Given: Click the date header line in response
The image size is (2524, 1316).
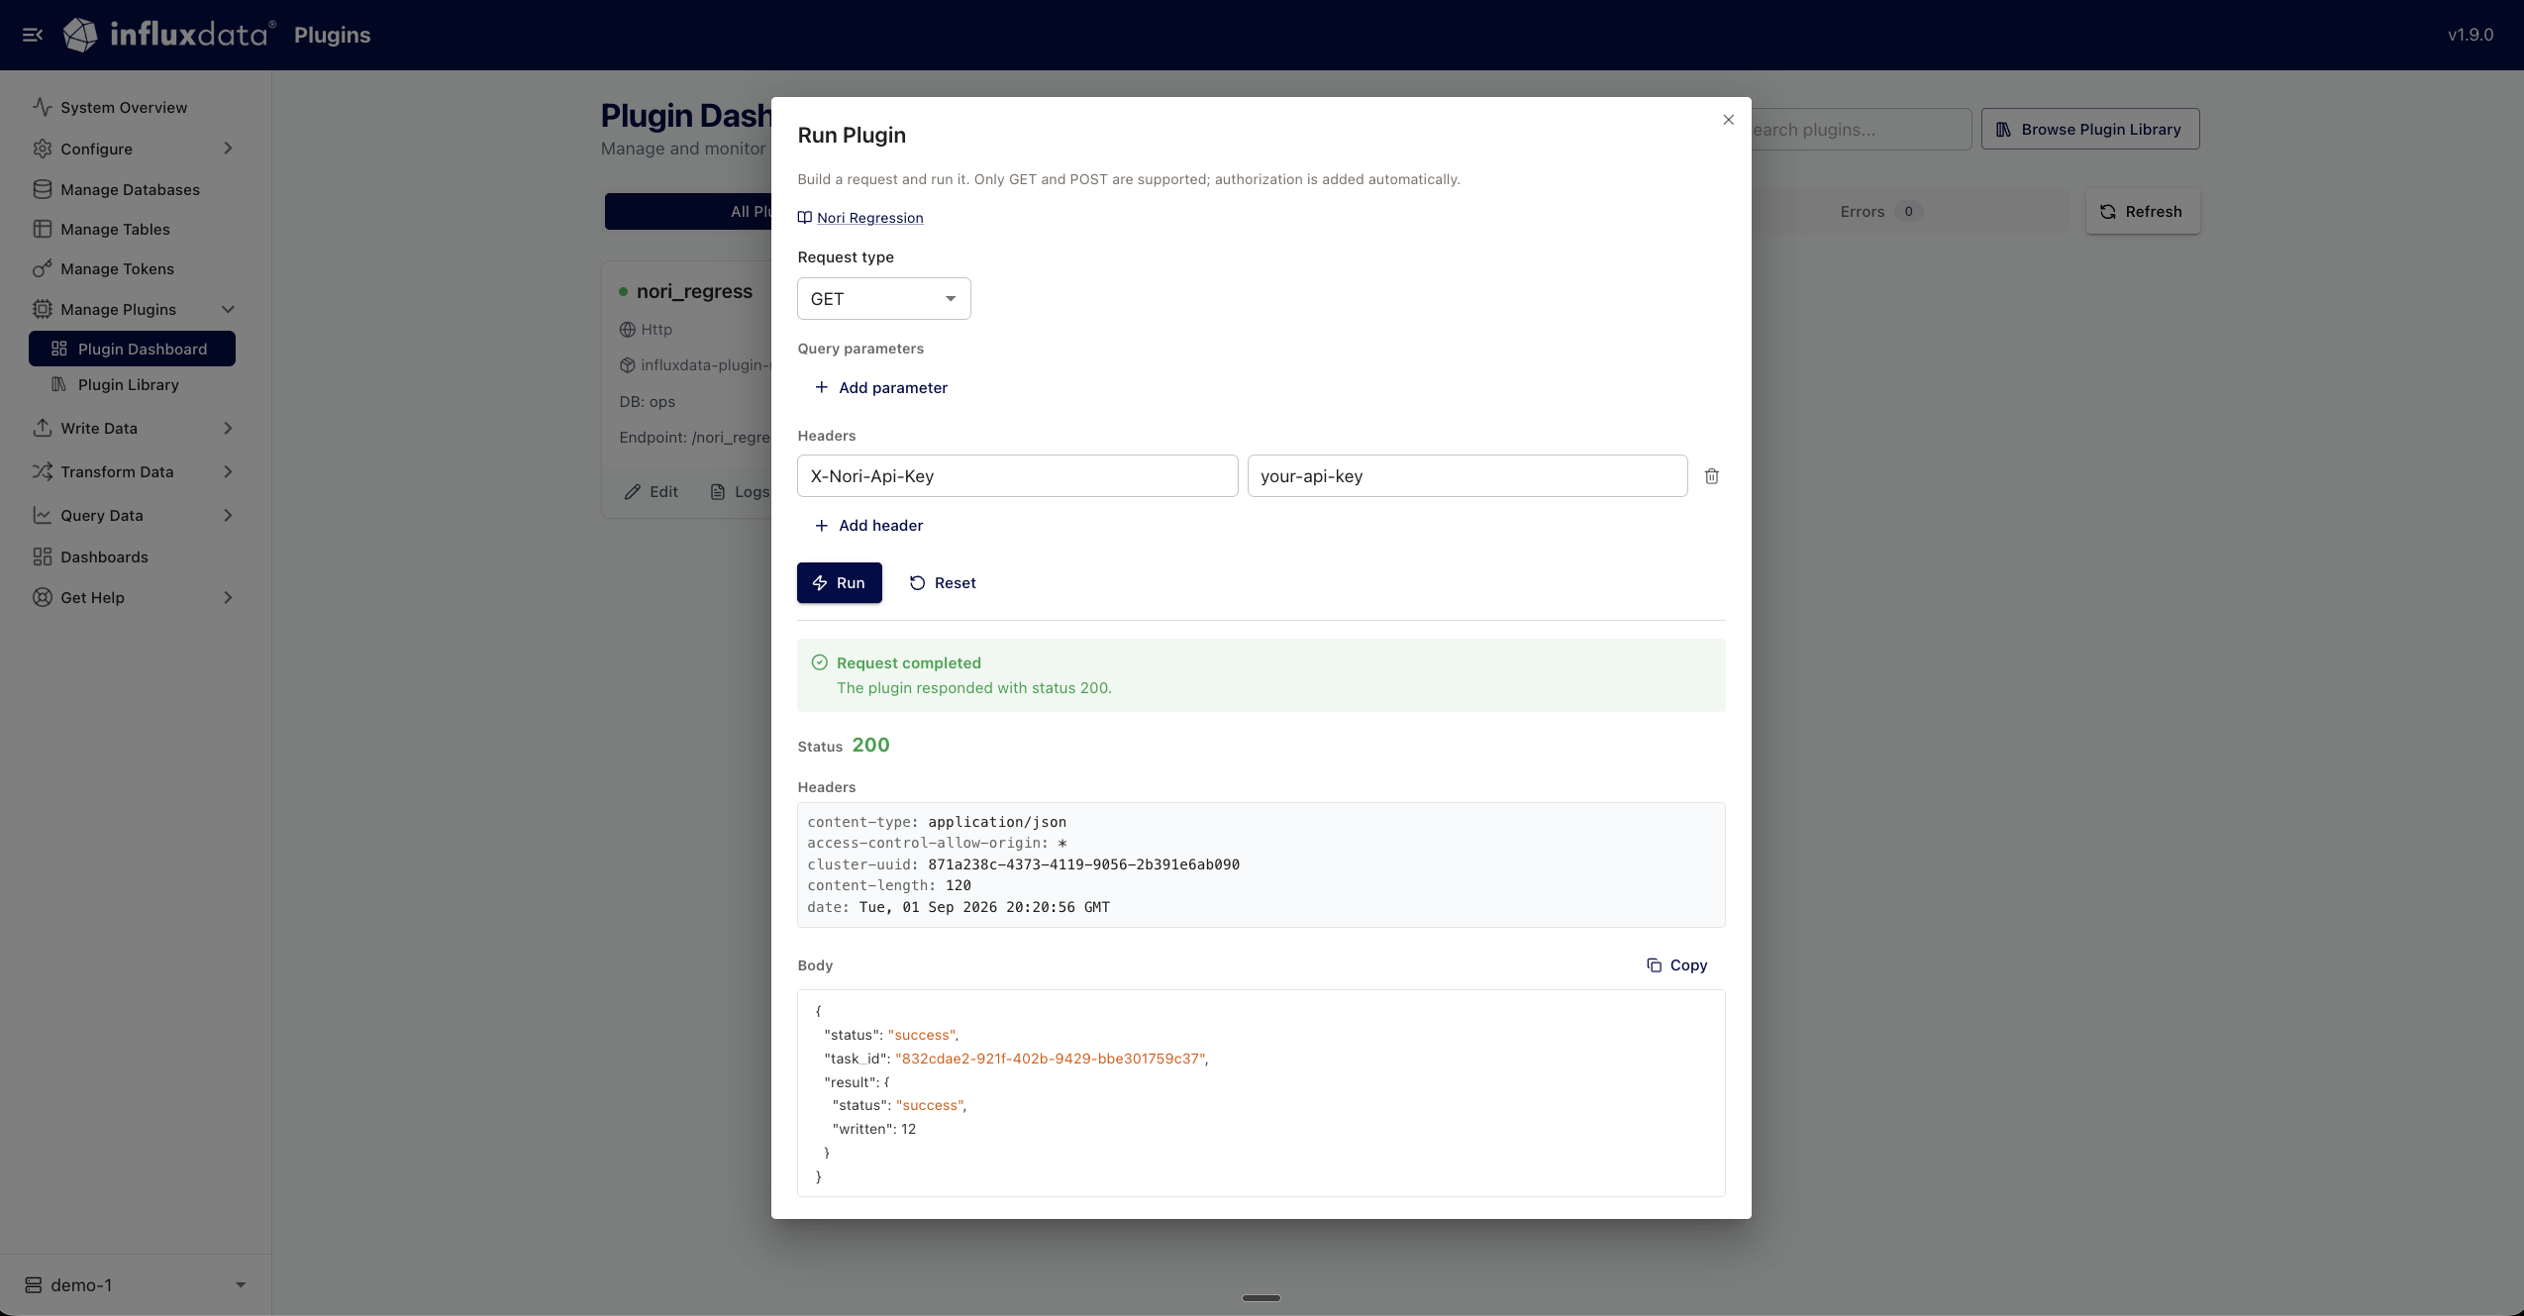Looking at the screenshot, I should pos(959,907).
